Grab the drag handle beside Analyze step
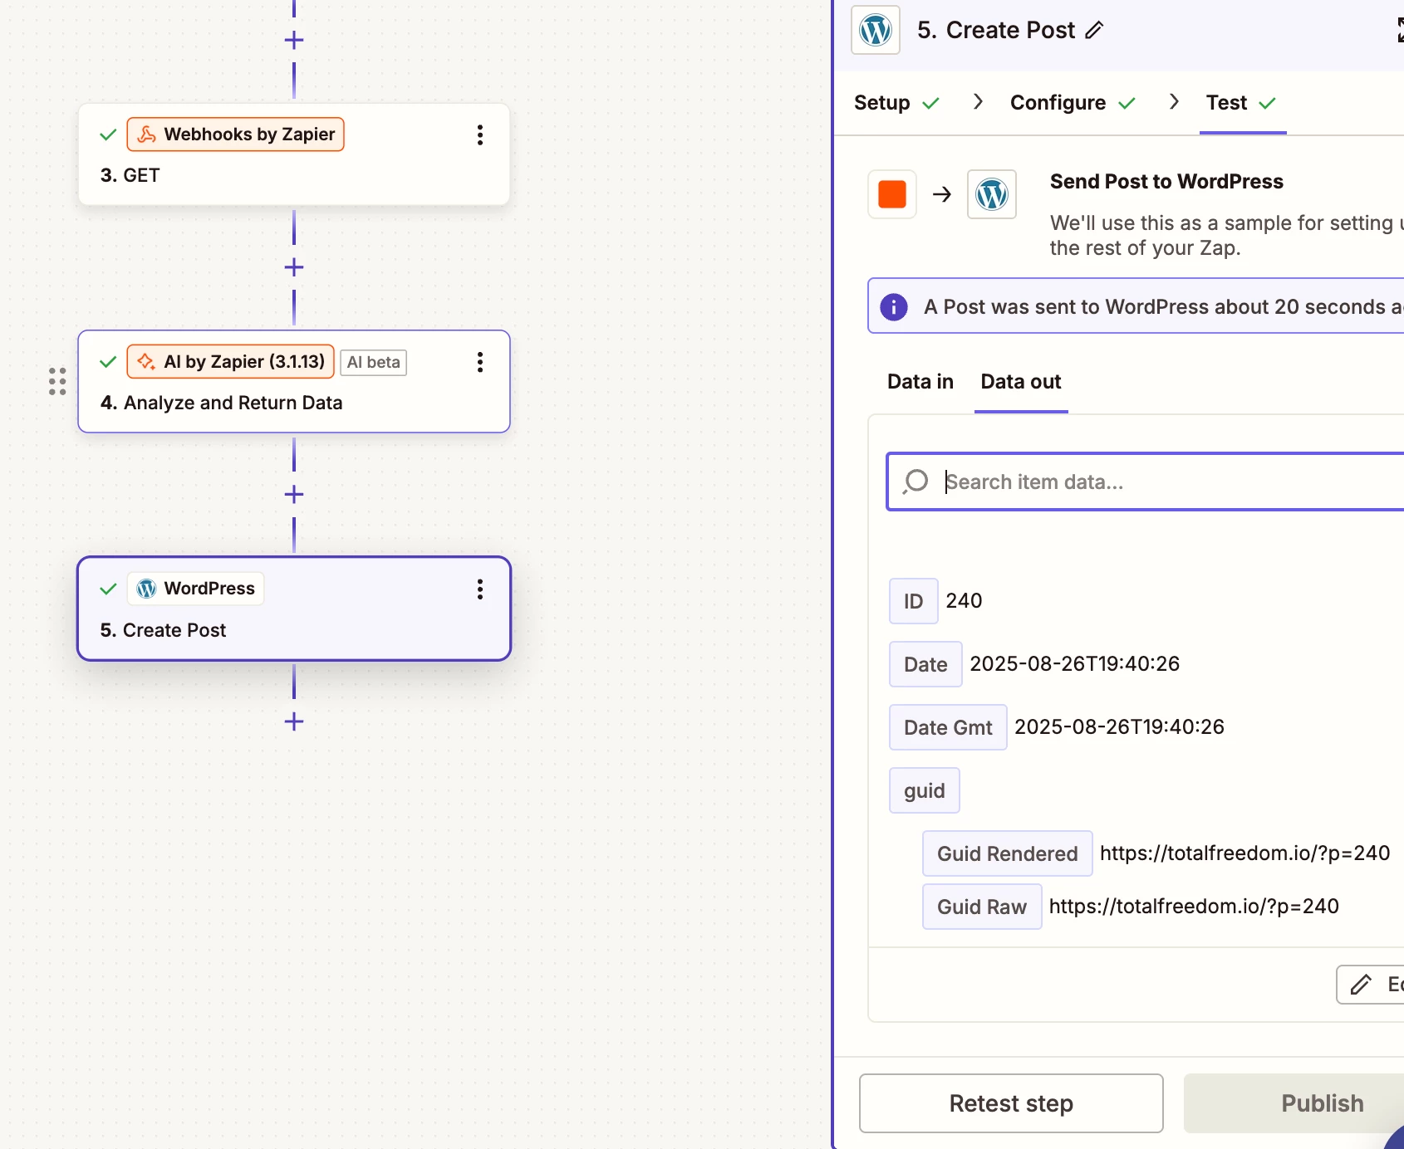 57,382
